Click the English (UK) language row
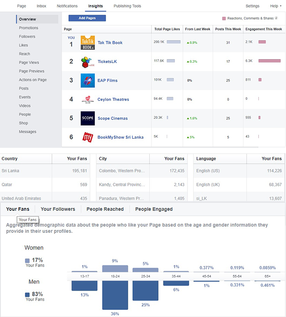Image resolution: width=286 pixels, height=317 pixels. click(239, 185)
